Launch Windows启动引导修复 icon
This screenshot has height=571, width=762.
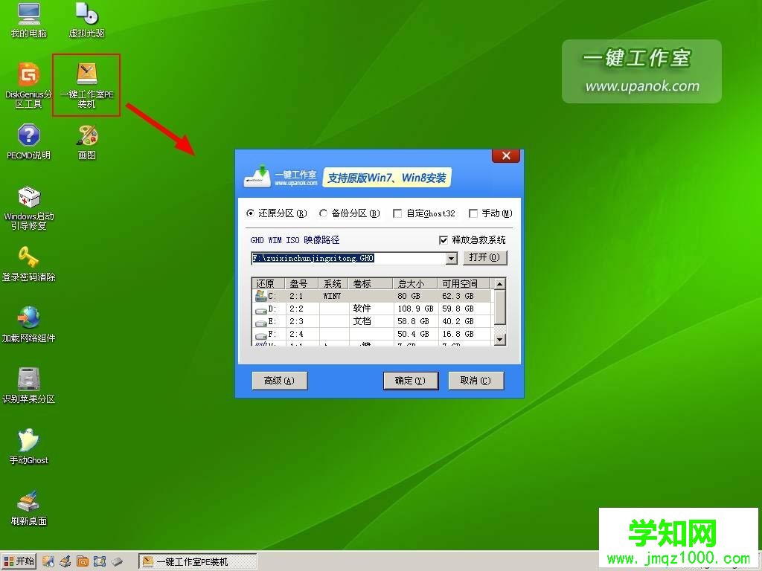[29, 208]
